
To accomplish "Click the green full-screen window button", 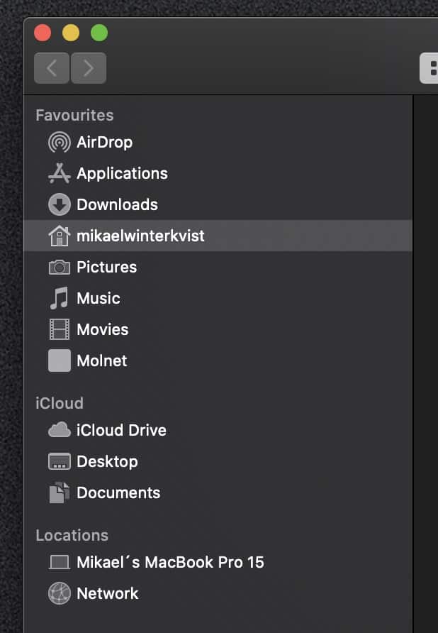I will 99,33.
